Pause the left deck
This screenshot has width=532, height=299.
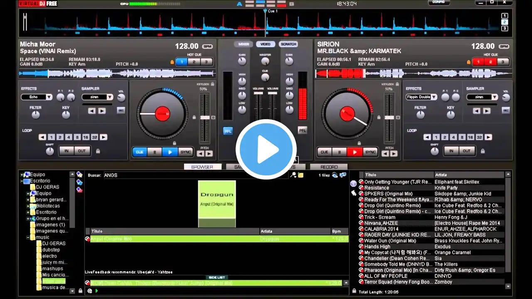pos(155,152)
